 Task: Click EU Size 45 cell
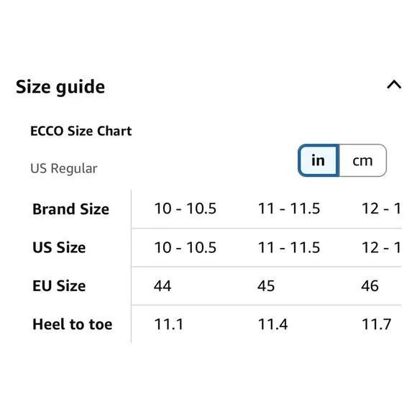[x=266, y=286]
